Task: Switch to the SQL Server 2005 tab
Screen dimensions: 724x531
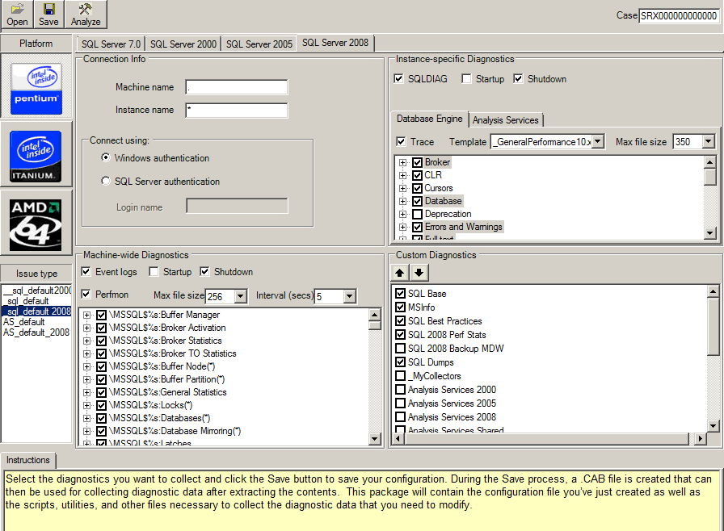Action: tap(259, 44)
